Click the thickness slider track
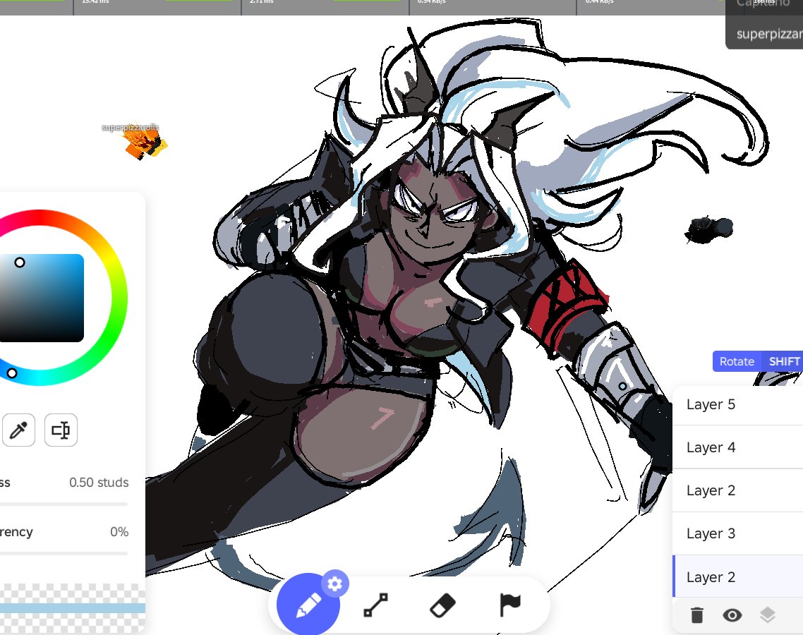The width and height of the screenshot is (803, 635). [x=64, y=504]
